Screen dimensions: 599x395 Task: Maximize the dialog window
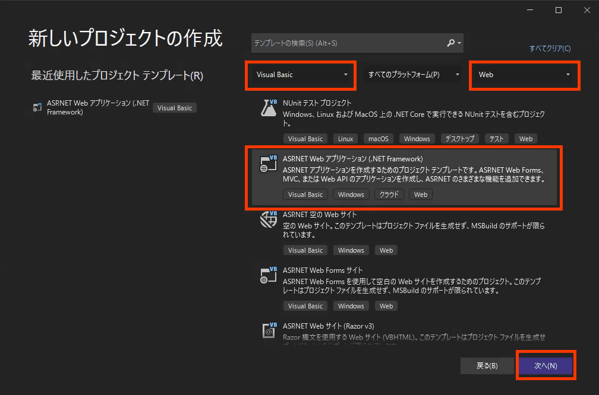click(559, 10)
